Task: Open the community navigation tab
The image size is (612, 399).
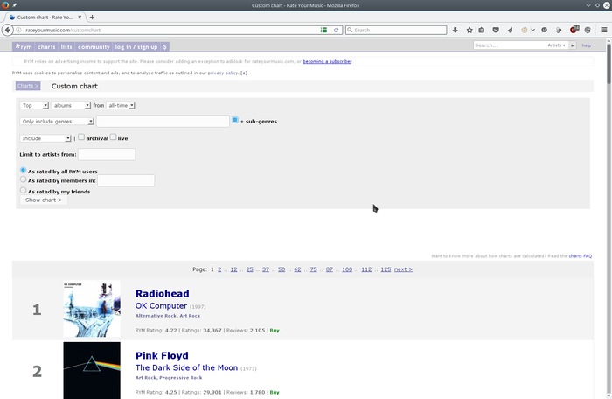Action: pos(94,47)
